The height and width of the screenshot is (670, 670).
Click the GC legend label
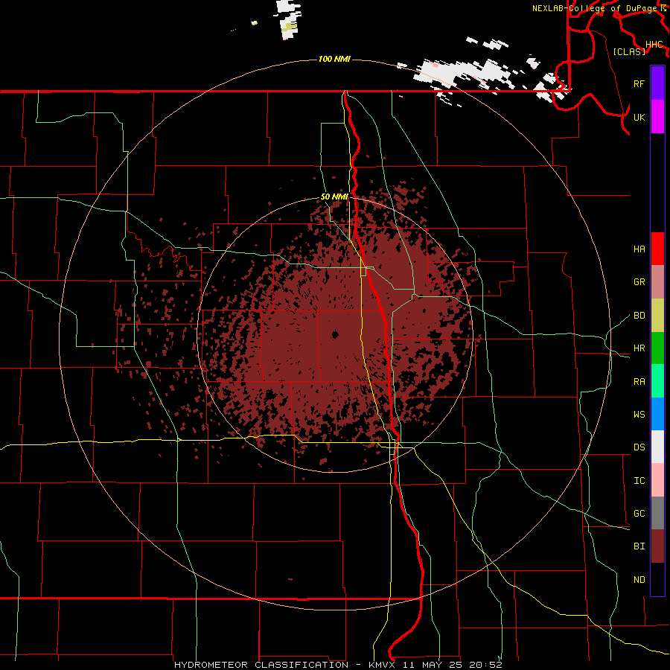pyautogui.click(x=639, y=514)
